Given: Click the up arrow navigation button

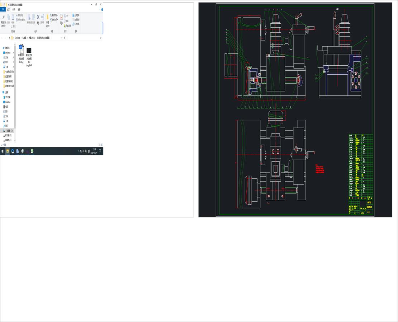Looking at the screenshot, I should (x=9, y=38).
